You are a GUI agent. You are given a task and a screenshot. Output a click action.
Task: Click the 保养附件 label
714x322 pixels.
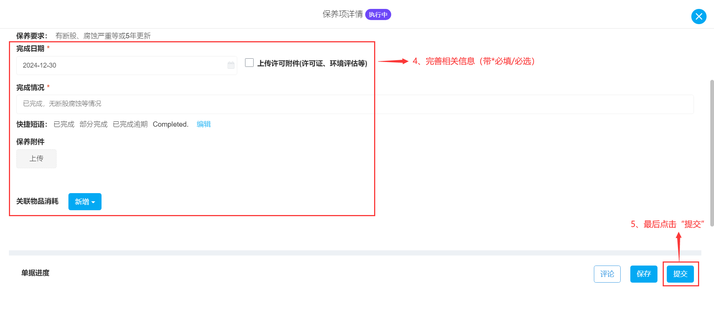point(30,142)
